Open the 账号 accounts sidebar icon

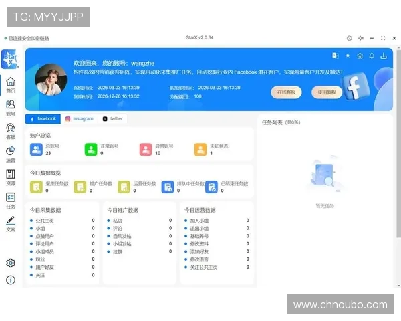click(x=11, y=108)
